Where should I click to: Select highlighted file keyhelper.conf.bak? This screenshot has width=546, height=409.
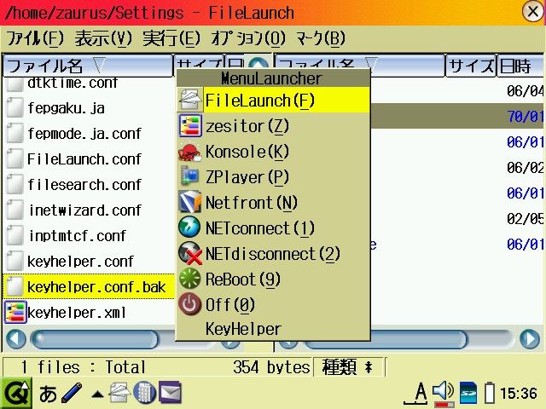89,286
